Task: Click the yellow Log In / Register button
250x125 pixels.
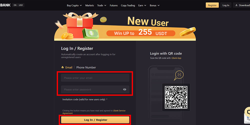Action: coord(95,120)
